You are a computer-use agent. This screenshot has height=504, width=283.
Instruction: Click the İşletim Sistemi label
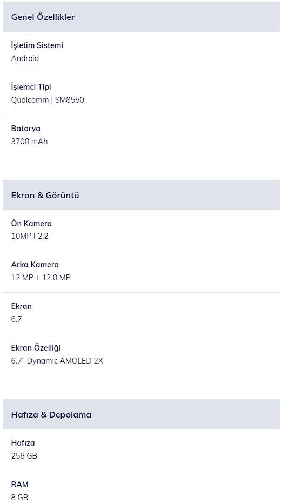point(37,45)
